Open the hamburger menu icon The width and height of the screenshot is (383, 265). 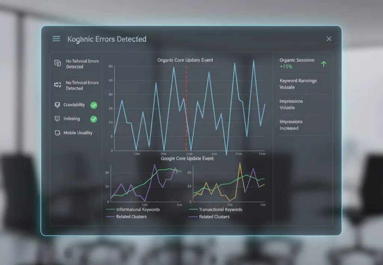[56, 39]
